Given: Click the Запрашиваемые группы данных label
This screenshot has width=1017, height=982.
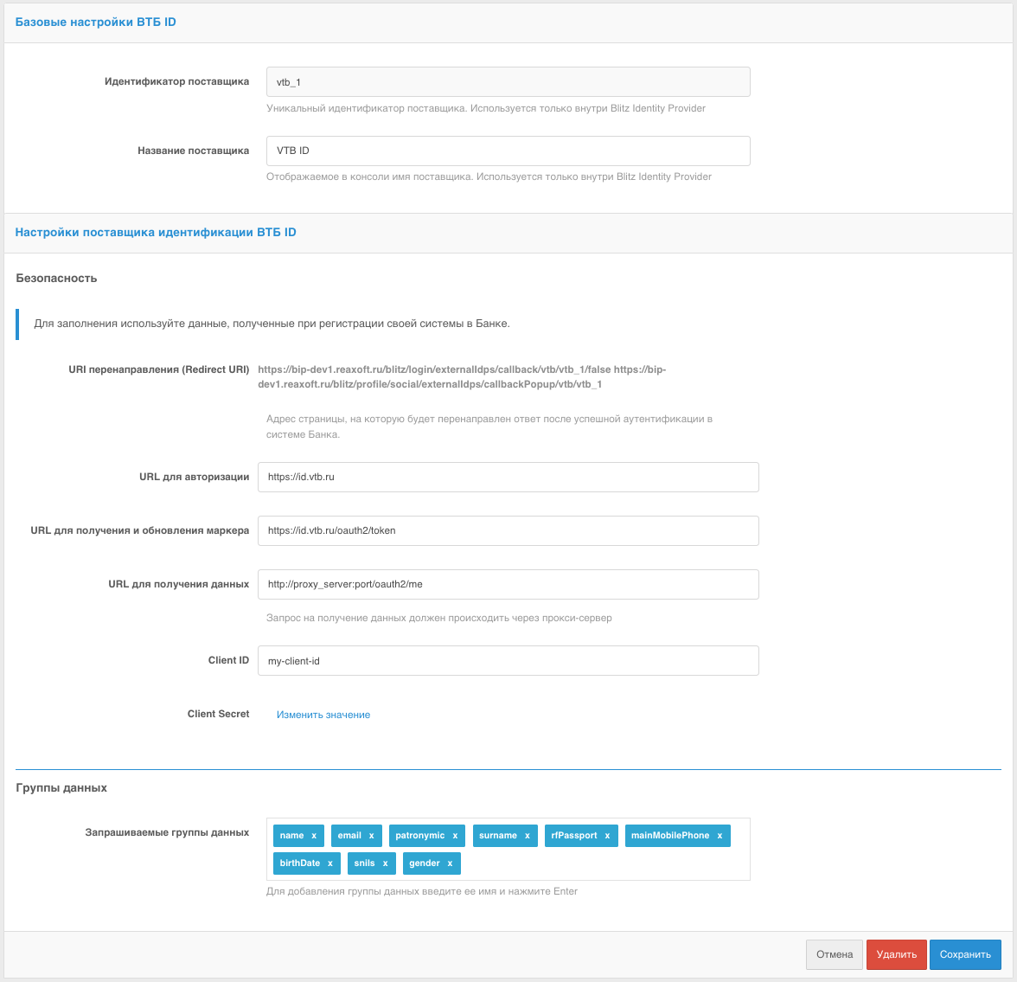Looking at the screenshot, I should tap(167, 832).
